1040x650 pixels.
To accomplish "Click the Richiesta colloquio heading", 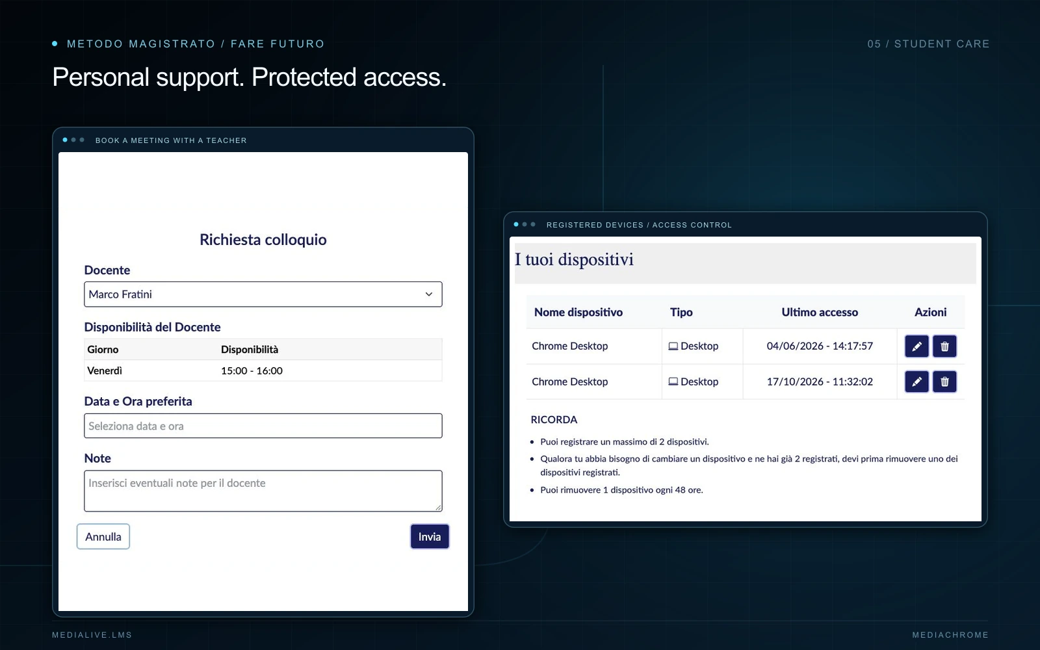I will [x=263, y=240].
